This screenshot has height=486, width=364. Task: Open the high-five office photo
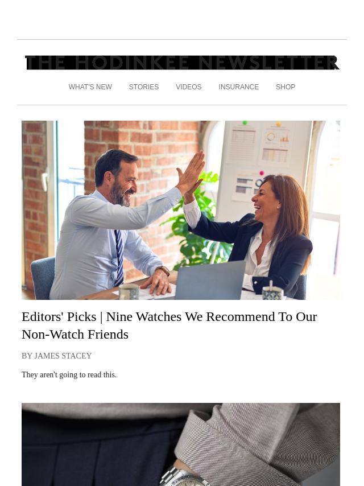(x=181, y=210)
